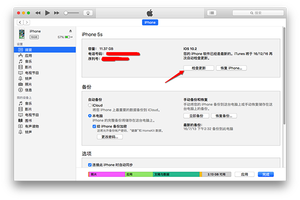Open the AirPlay output button
Image resolution: width=300 pixels, height=200 pixels.
(x=88, y=13)
